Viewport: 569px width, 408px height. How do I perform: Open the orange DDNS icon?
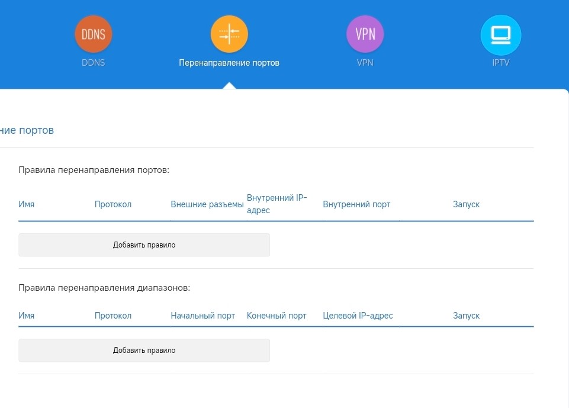tap(94, 34)
